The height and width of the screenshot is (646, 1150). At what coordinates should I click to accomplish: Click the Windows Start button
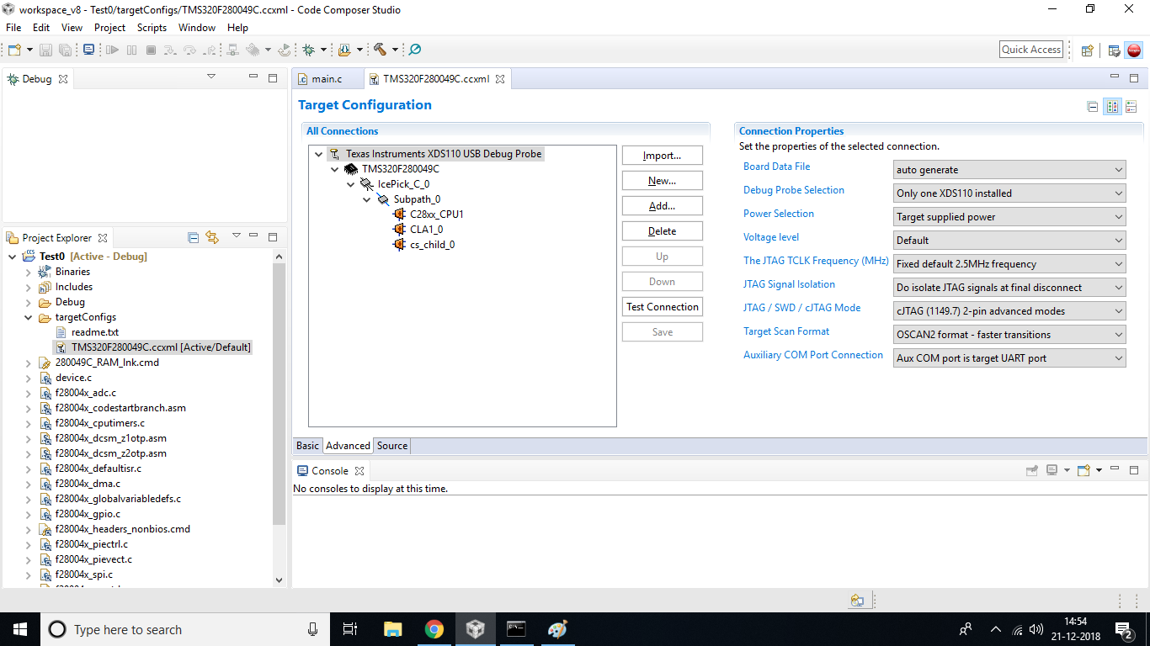coord(20,629)
